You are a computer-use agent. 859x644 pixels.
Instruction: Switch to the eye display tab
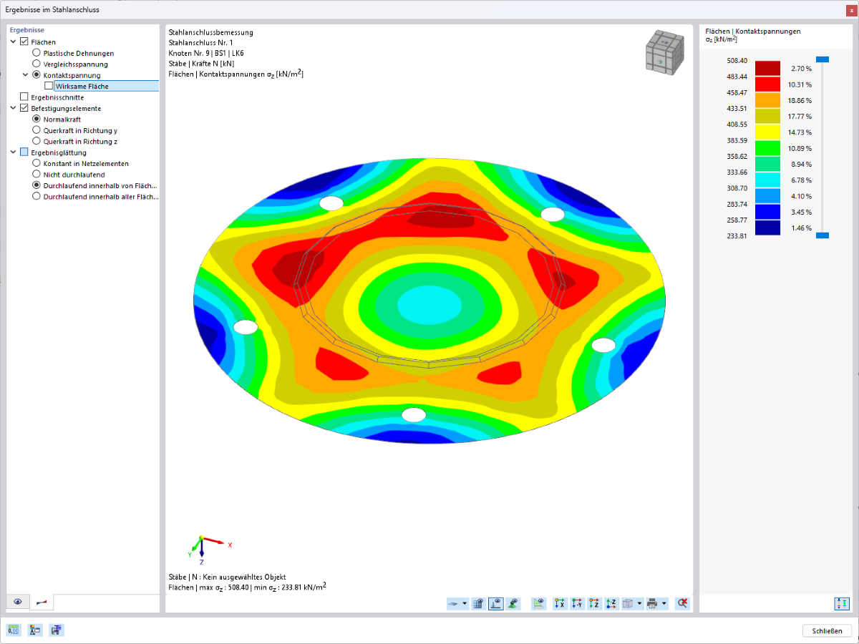[x=17, y=602]
